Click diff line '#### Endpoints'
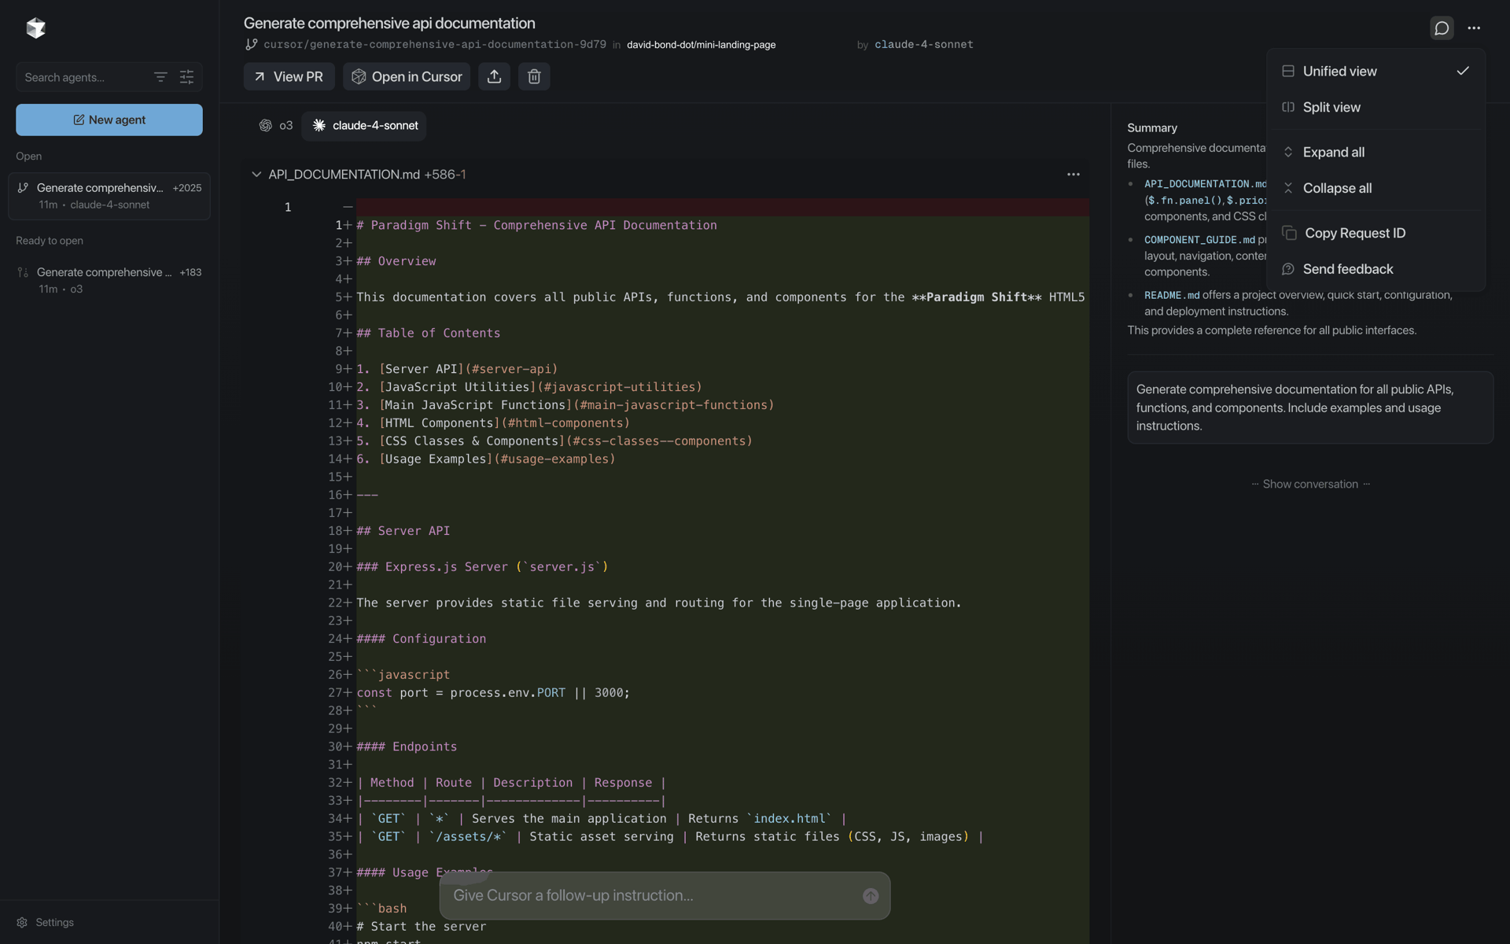Image resolution: width=1510 pixels, height=944 pixels. 407,747
